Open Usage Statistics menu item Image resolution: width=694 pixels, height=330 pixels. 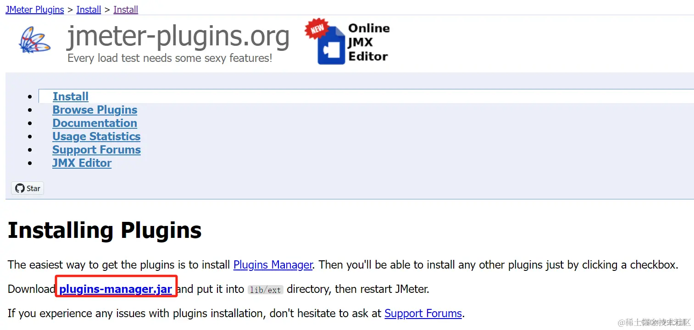click(96, 137)
